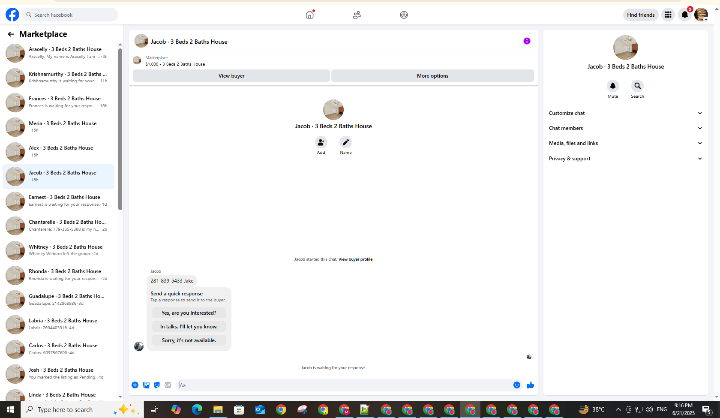Click the More options button
The width and height of the screenshot is (720, 418).
tap(432, 76)
